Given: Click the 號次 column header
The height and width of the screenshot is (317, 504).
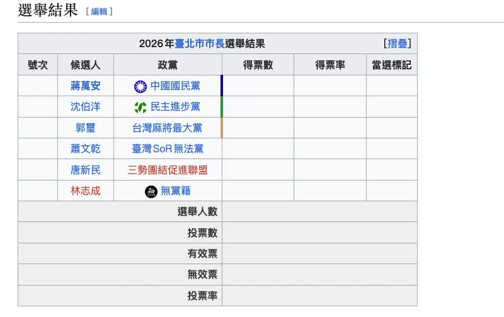Looking at the screenshot, I should pos(38,65).
